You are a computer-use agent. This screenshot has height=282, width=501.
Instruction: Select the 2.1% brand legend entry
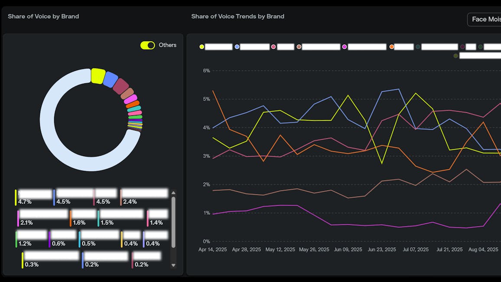click(x=42, y=218)
